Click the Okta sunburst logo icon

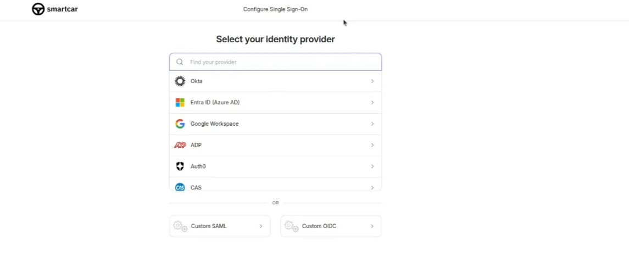tap(180, 81)
